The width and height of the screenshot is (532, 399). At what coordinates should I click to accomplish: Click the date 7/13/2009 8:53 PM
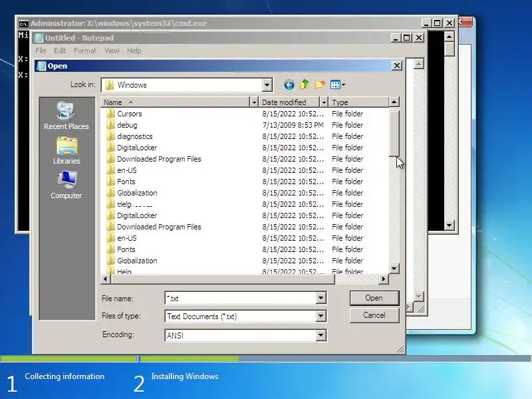coord(293,125)
